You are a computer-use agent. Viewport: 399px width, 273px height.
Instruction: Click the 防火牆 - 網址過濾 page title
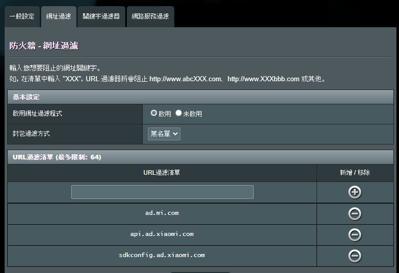click(x=44, y=46)
